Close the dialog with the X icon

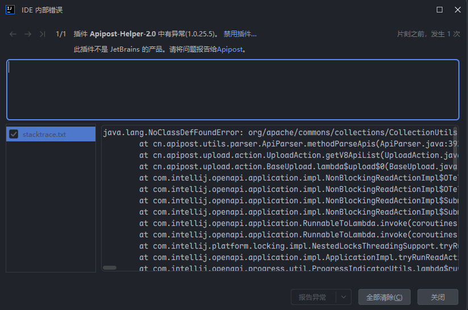click(458, 10)
